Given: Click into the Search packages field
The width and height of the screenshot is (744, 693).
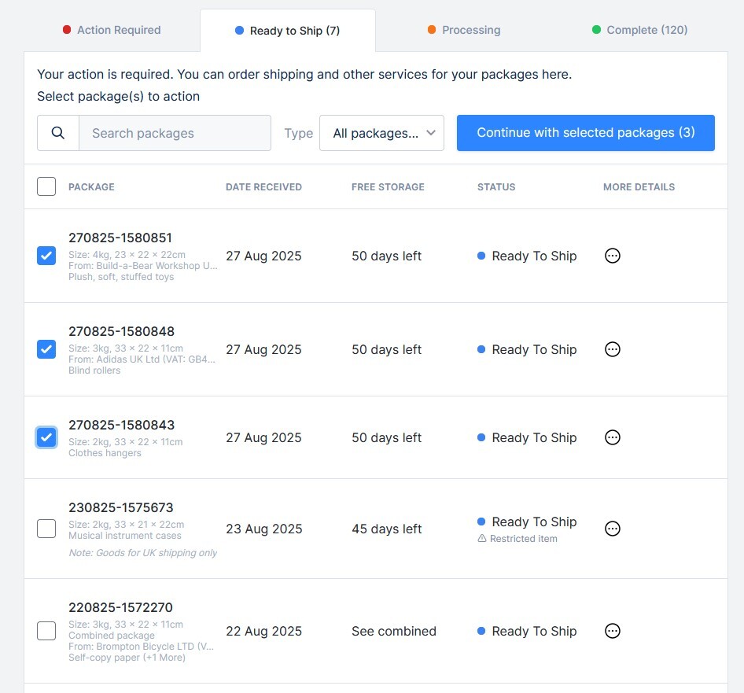Looking at the screenshot, I should 175,133.
